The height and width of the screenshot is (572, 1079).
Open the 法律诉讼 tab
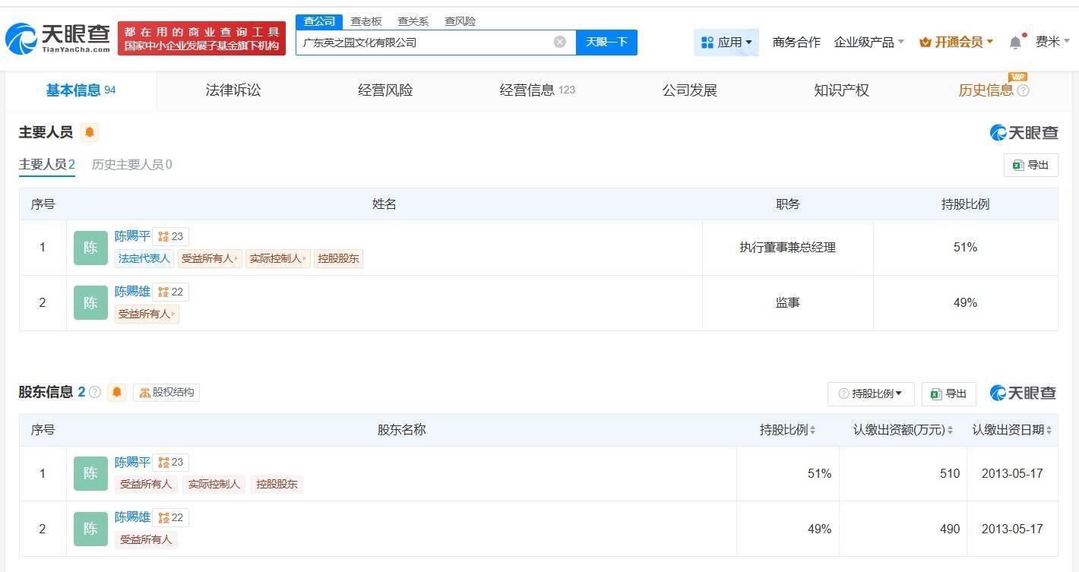(x=233, y=90)
